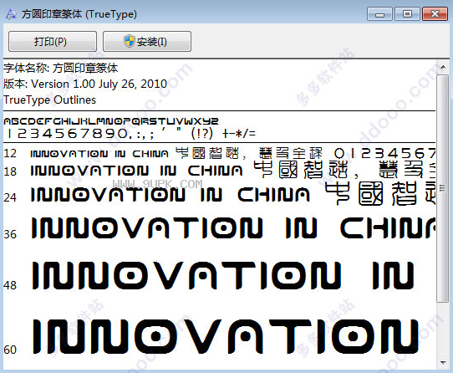
Task: Click the TrueType Outlines text
Action: [49, 100]
